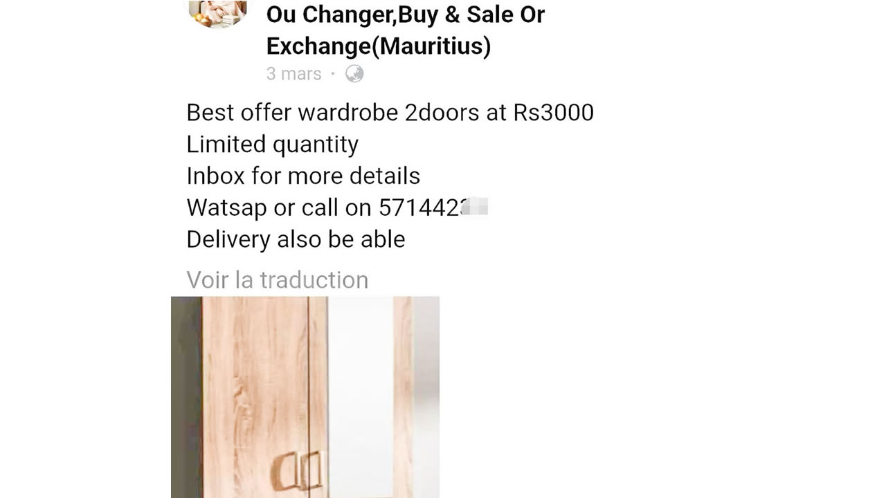The image size is (886, 498).
Task: Click the phone number 571442 text
Action: coord(419,207)
